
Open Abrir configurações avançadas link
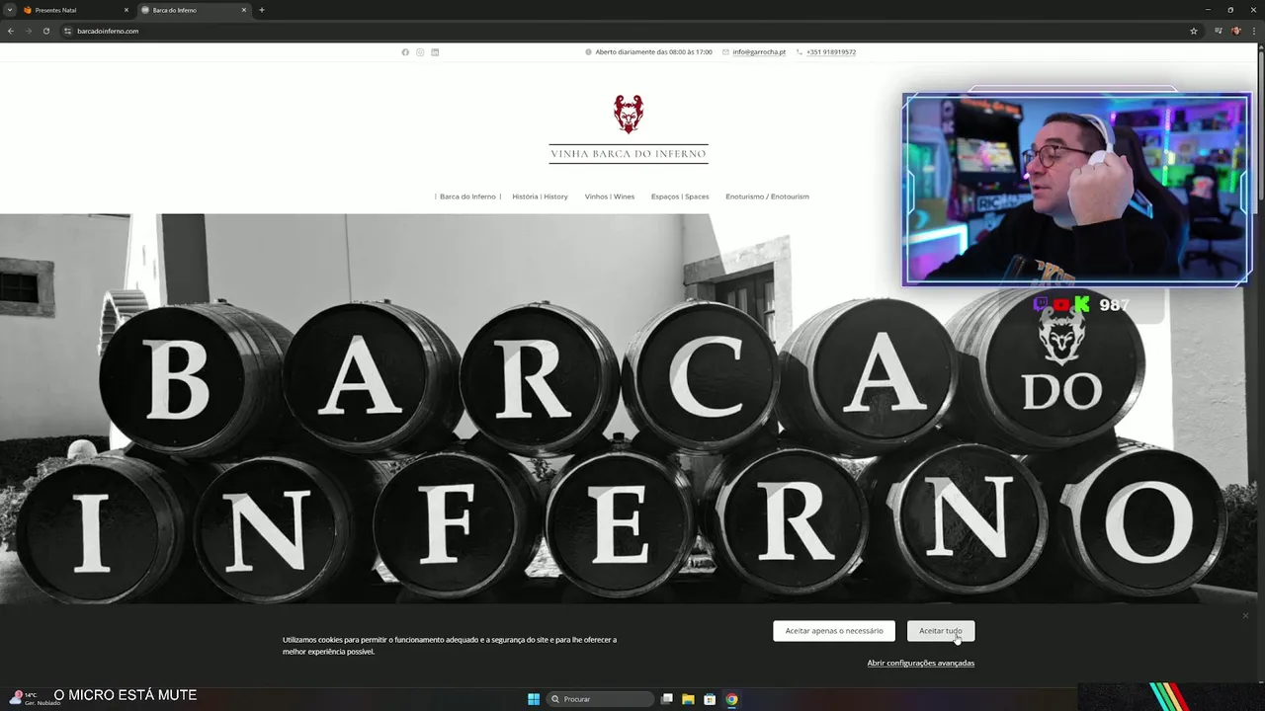coord(921,663)
